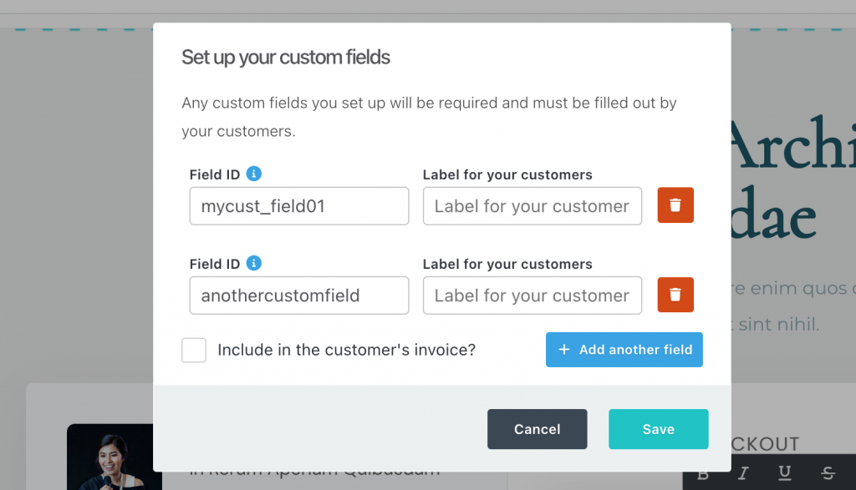Click the info icon beside the first Field ID

254,174
